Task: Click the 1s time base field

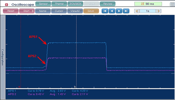Action: click(148, 11)
